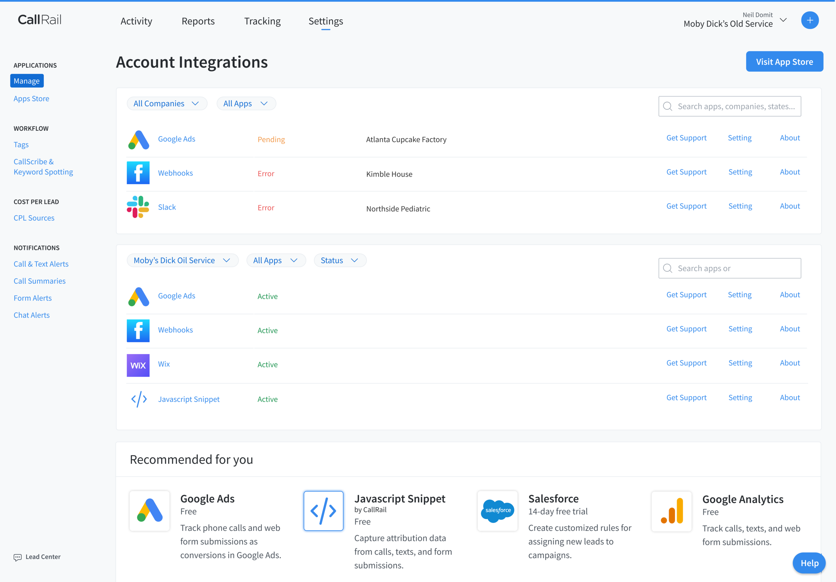
Task: Click Google Analytics recommendation title
Action: pos(742,499)
